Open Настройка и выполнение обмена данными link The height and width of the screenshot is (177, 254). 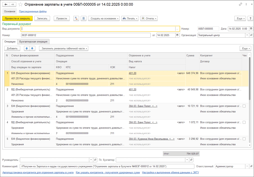[x=170, y=172]
